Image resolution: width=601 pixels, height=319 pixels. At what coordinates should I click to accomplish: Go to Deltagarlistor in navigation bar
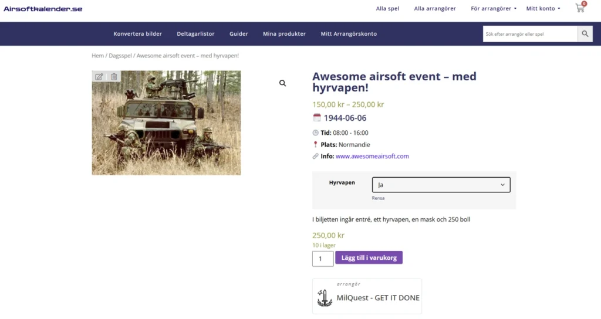(195, 33)
